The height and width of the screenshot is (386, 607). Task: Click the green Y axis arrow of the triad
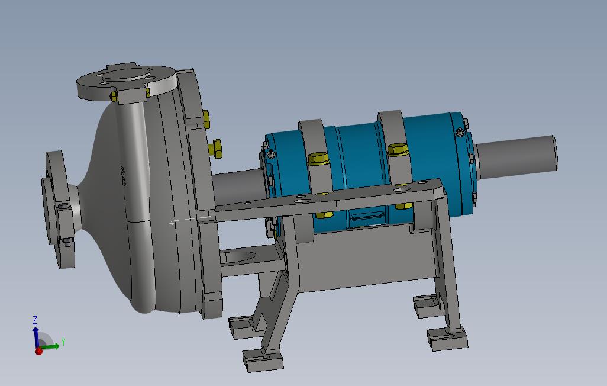50,346
